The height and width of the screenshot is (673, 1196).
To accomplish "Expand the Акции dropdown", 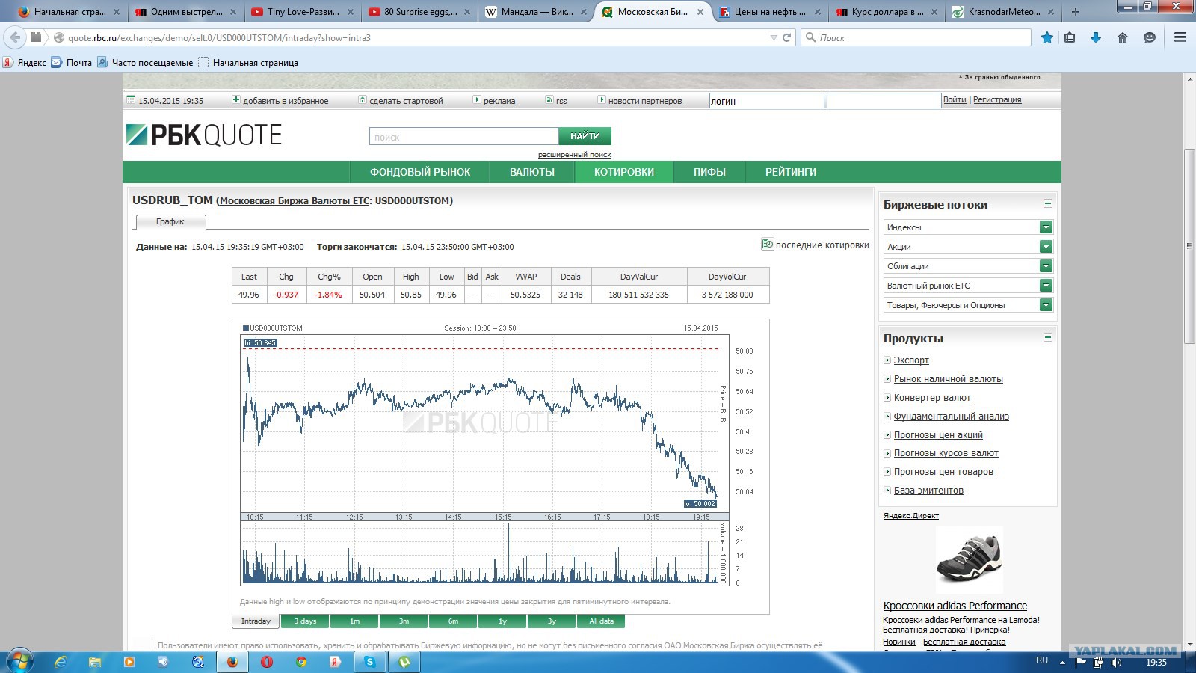I will click(x=1046, y=247).
